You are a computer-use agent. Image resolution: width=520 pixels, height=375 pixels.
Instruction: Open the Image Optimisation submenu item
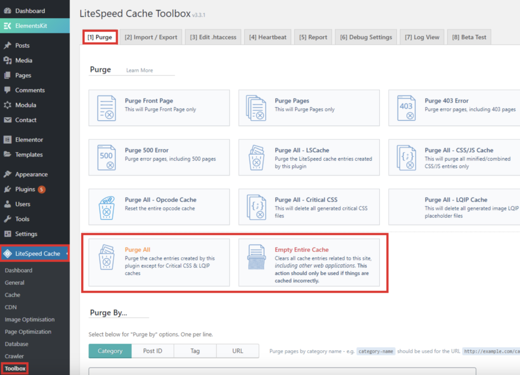pos(29,319)
